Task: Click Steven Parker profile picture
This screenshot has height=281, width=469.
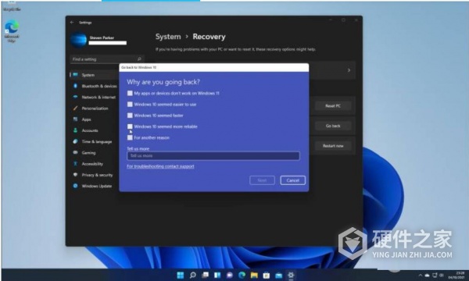Action: (x=78, y=40)
